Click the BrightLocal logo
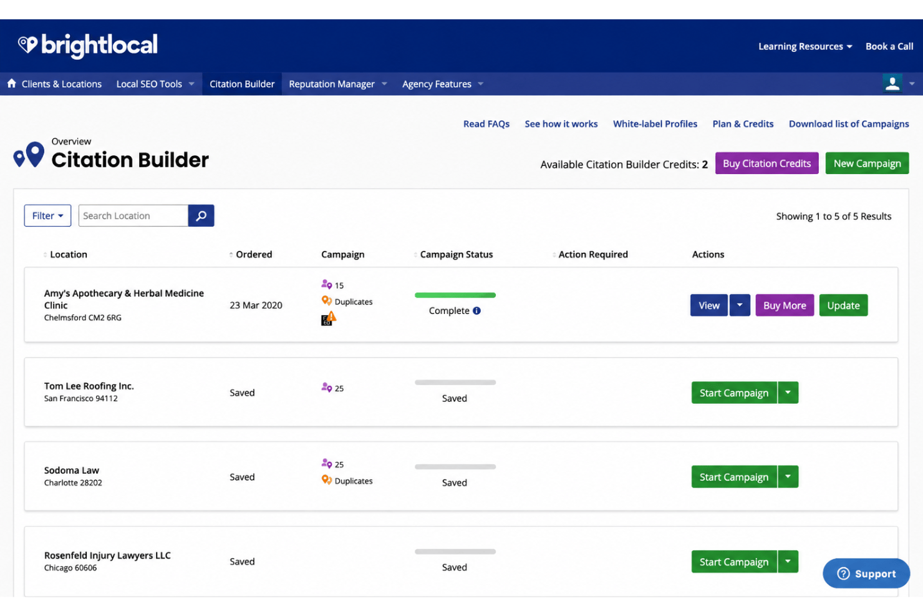This screenshot has width=923, height=616. point(88,46)
